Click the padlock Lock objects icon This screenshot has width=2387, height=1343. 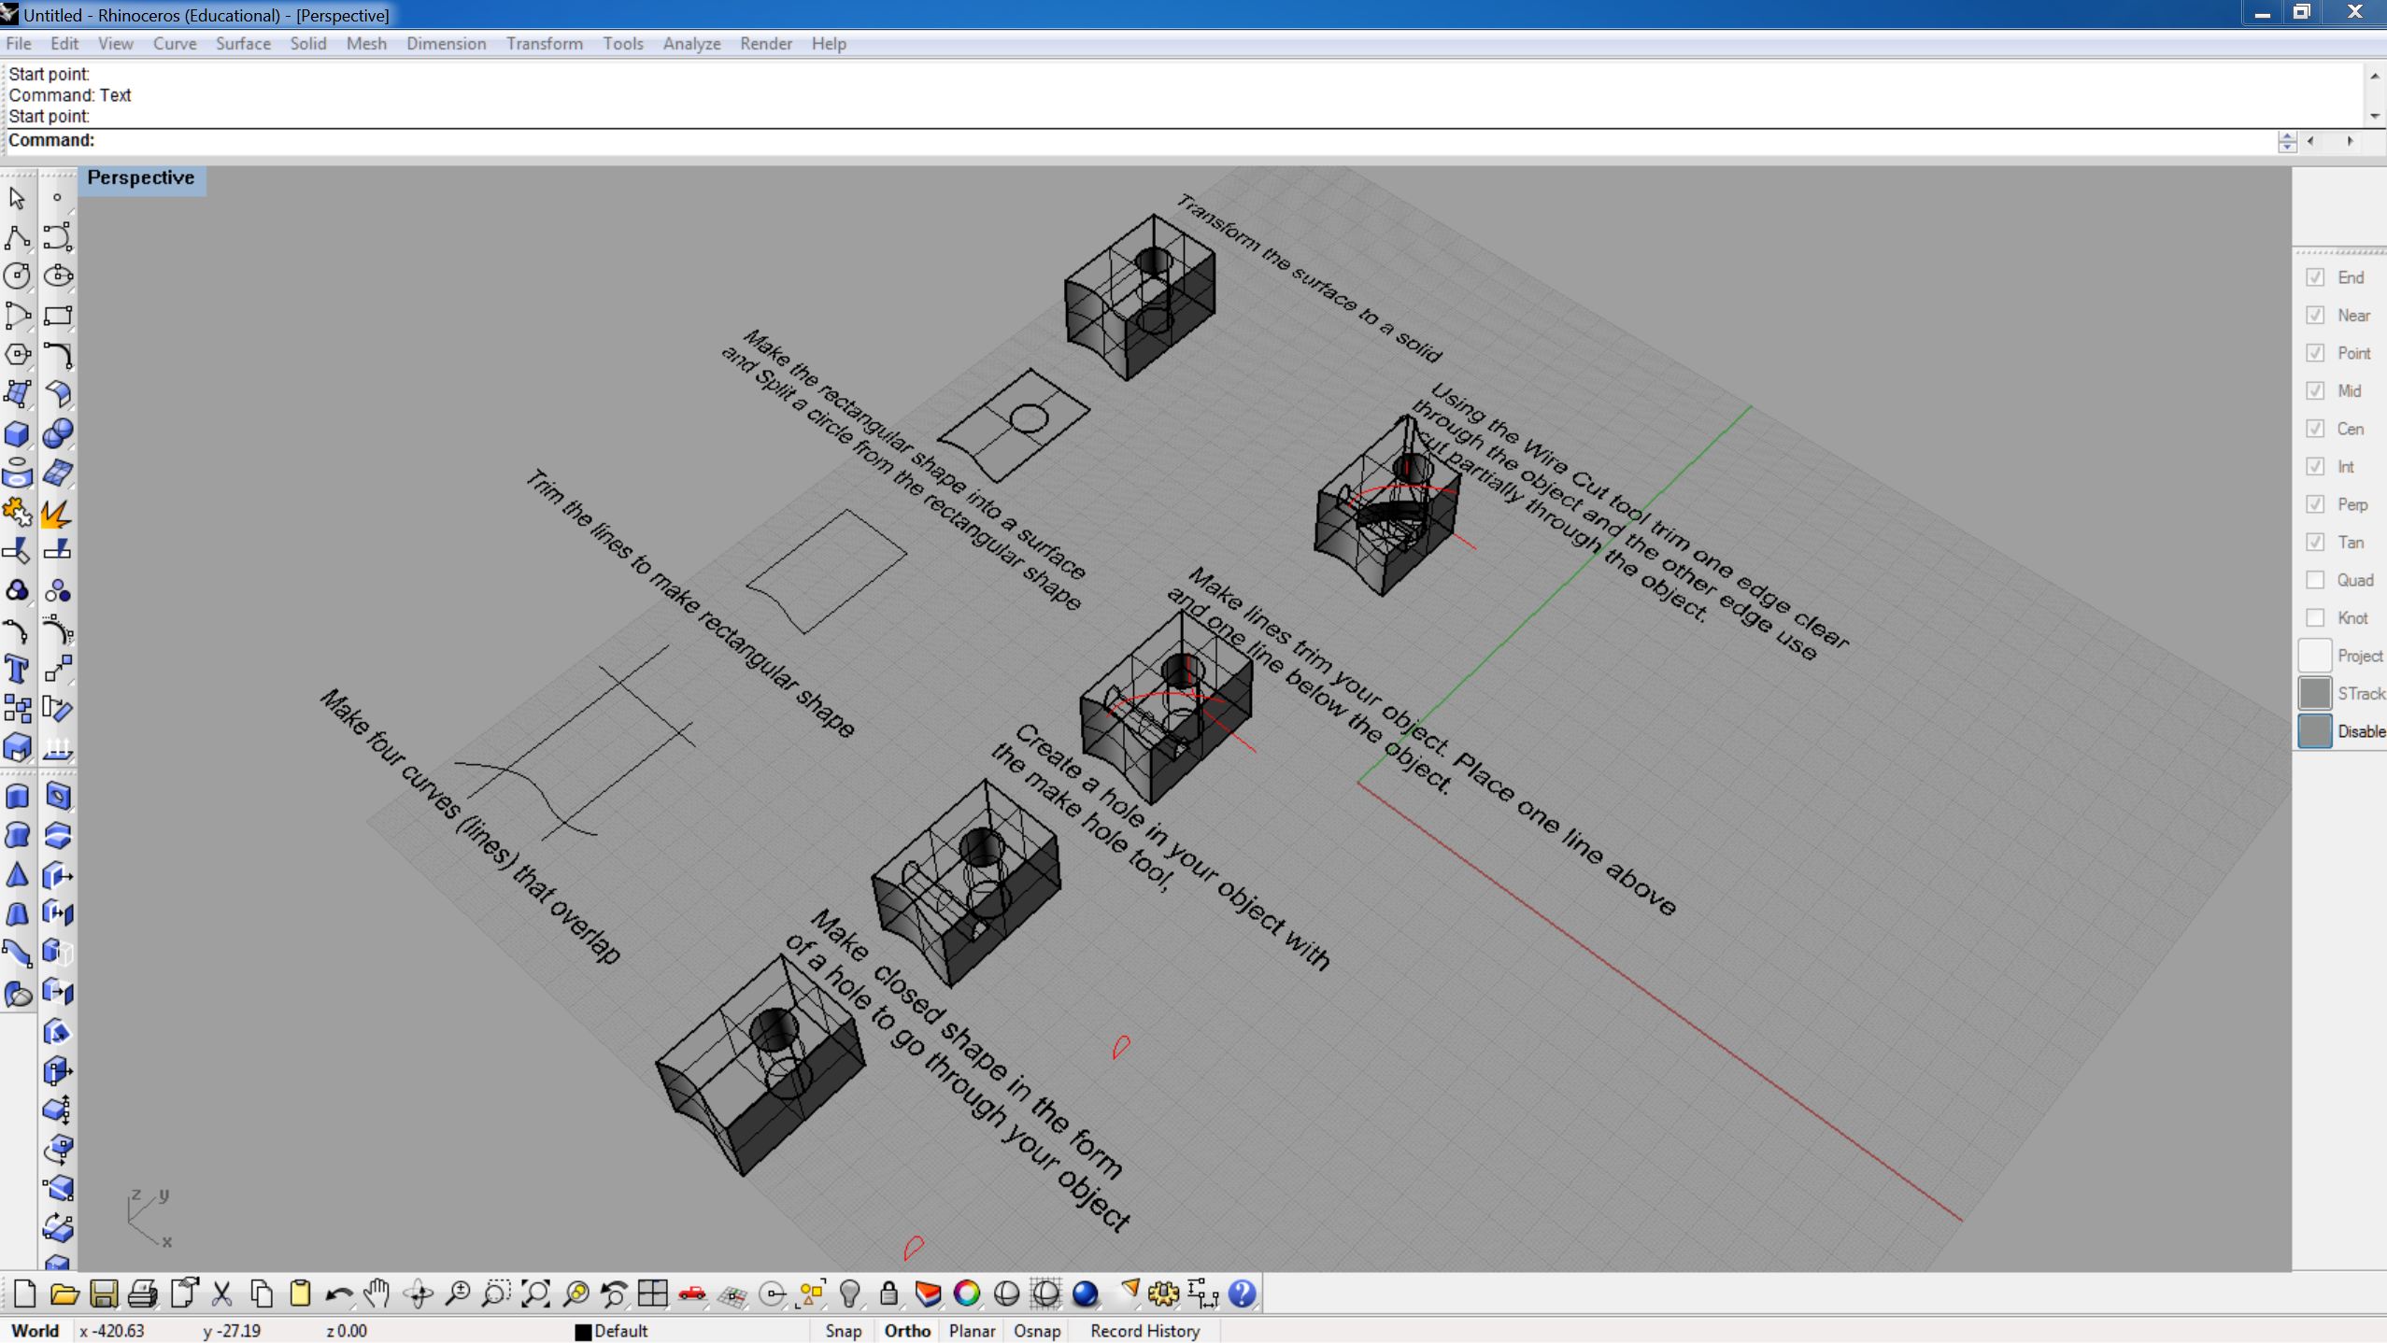point(888,1294)
